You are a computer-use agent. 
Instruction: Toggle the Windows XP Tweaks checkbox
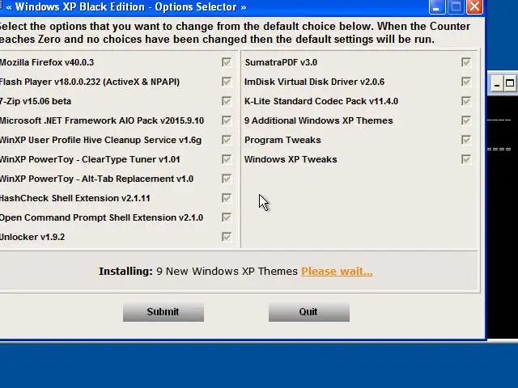(466, 159)
